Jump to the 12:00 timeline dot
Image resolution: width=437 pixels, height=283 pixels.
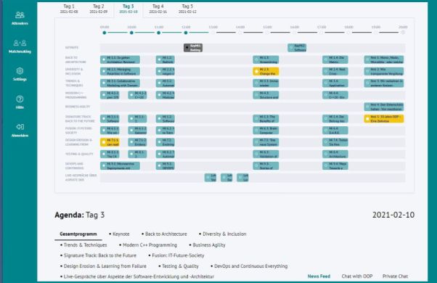pyautogui.click(x=186, y=33)
